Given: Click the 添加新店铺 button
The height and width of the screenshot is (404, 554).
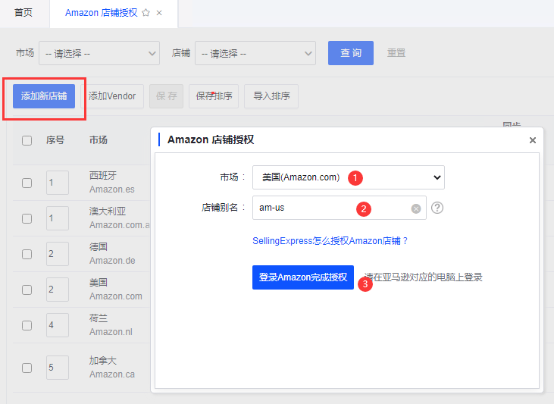Looking at the screenshot, I should [44, 96].
